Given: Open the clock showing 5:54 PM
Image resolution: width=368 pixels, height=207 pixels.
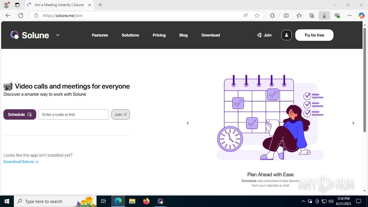Looking at the screenshot, I should [344, 201].
